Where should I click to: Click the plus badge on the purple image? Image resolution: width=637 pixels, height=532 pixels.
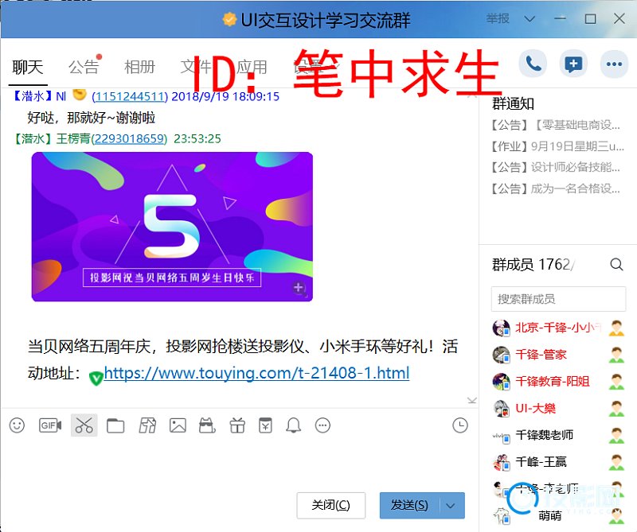pyautogui.click(x=299, y=288)
